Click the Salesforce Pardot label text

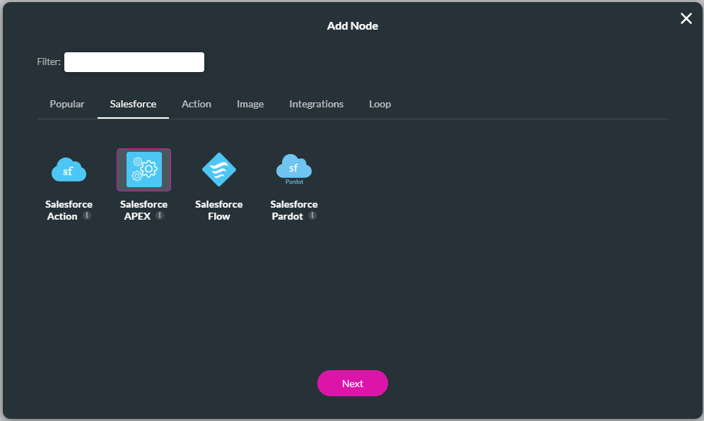[x=293, y=210]
